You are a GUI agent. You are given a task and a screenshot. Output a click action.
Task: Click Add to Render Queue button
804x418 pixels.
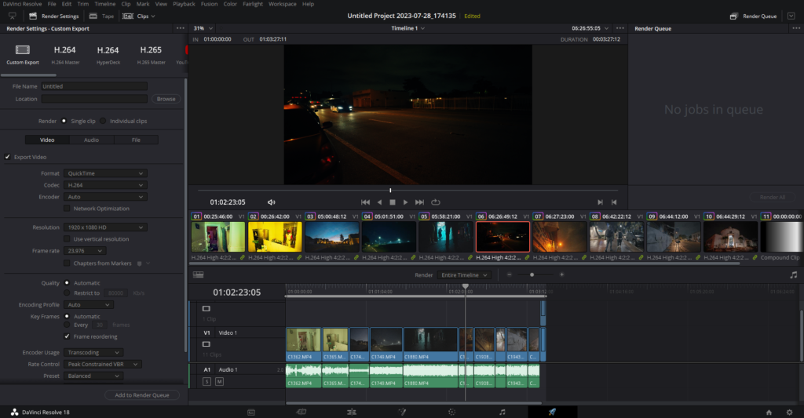click(x=142, y=395)
